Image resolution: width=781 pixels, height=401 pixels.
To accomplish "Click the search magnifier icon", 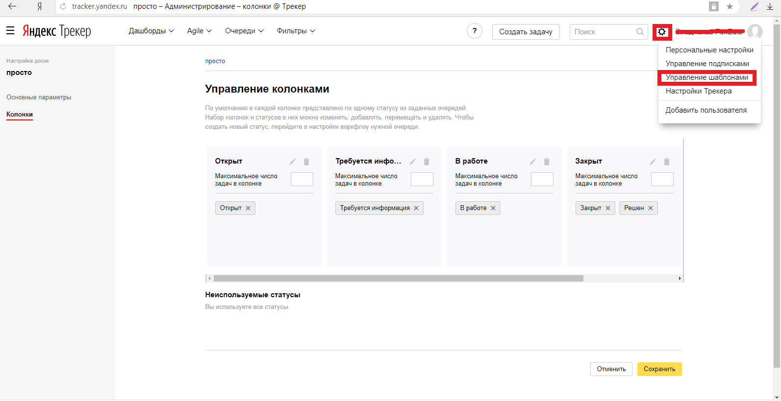I will 640,32.
